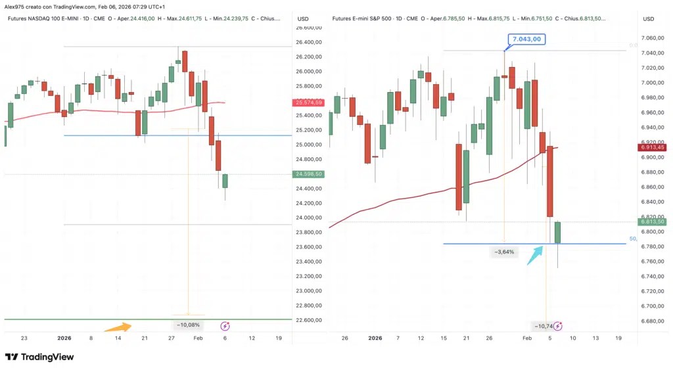Click the lightning event icon on S&P chart
Image resolution: width=673 pixels, height=370 pixels.
tap(557, 326)
